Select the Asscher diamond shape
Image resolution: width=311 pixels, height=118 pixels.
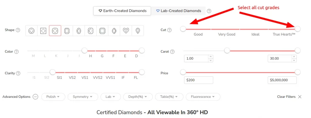tap(102, 31)
